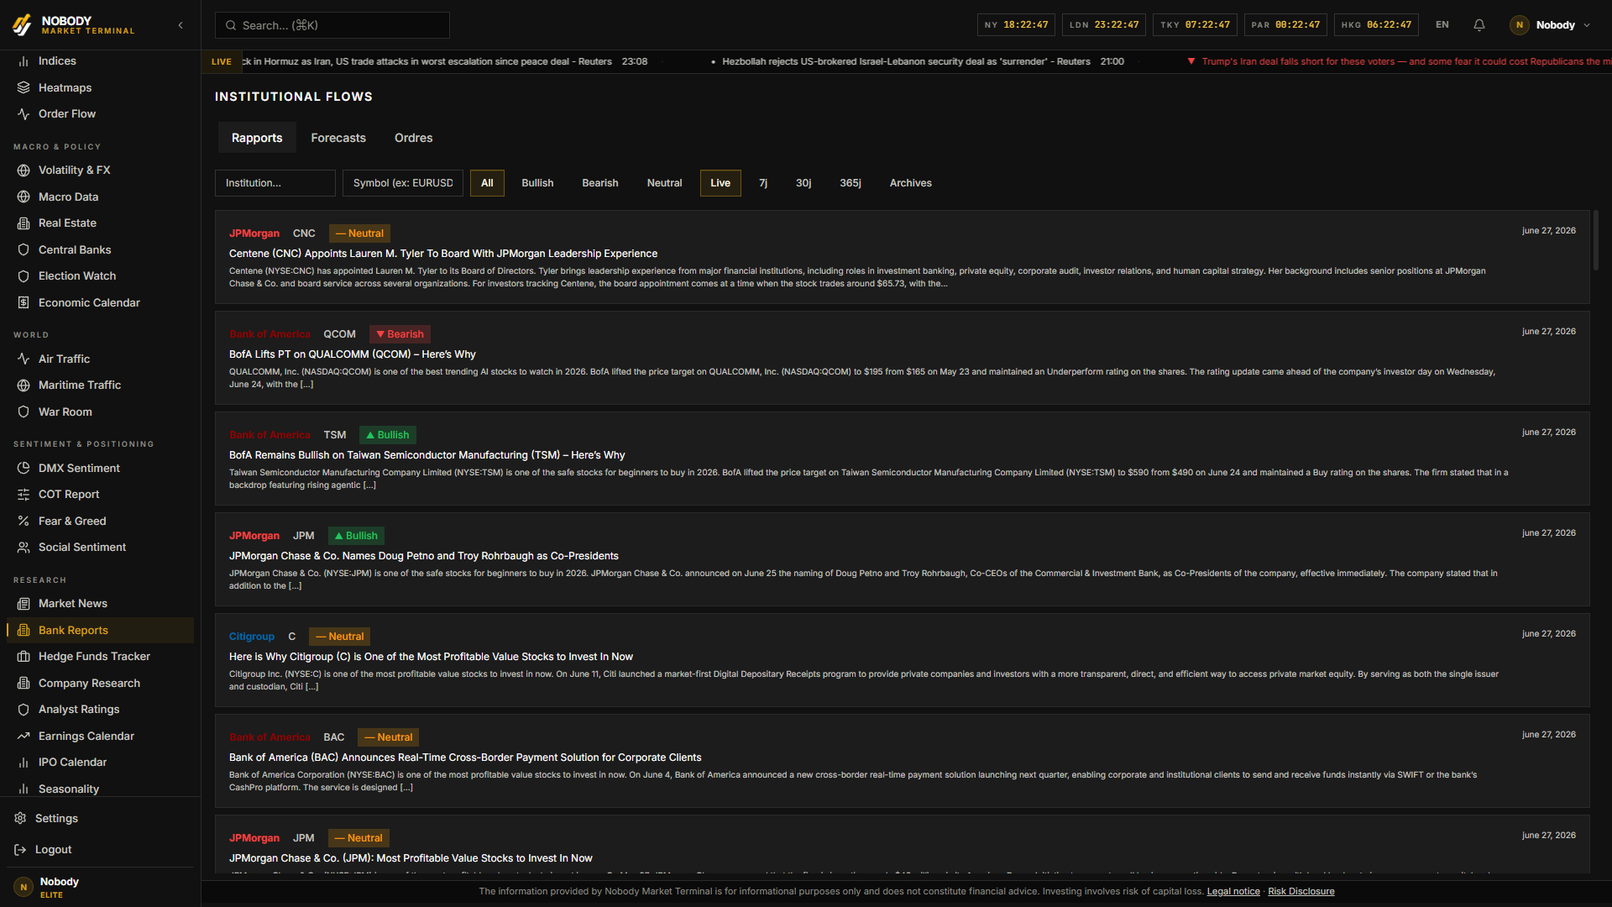Image resolution: width=1612 pixels, height=907 pixels.
Task: Click the Nobody Market Terminal logo
Action: (x=74, y=25)
